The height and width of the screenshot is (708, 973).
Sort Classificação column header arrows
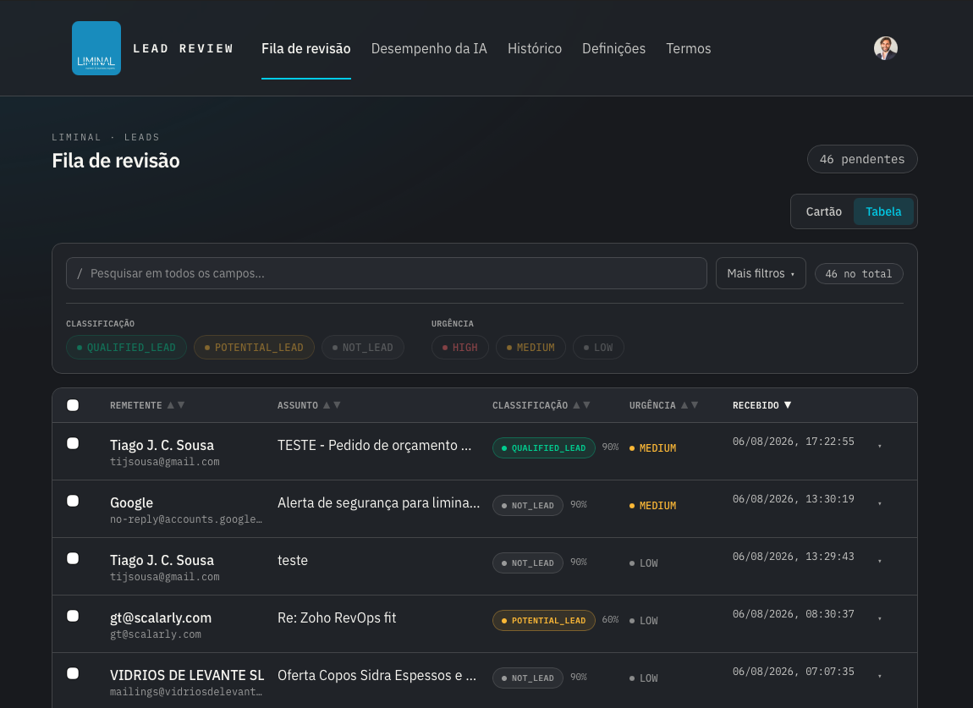pos(581,405)
